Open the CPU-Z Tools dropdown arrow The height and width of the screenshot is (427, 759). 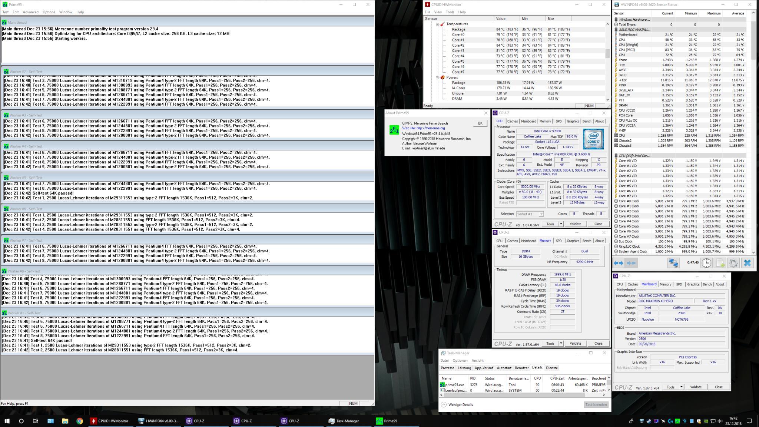coord(561,224)
